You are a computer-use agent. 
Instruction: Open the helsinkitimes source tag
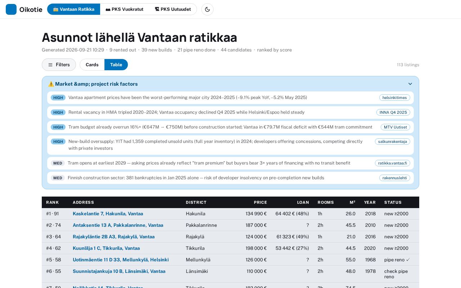[395, 98]
